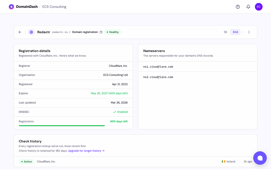Open the help circle icon in header

238,7
